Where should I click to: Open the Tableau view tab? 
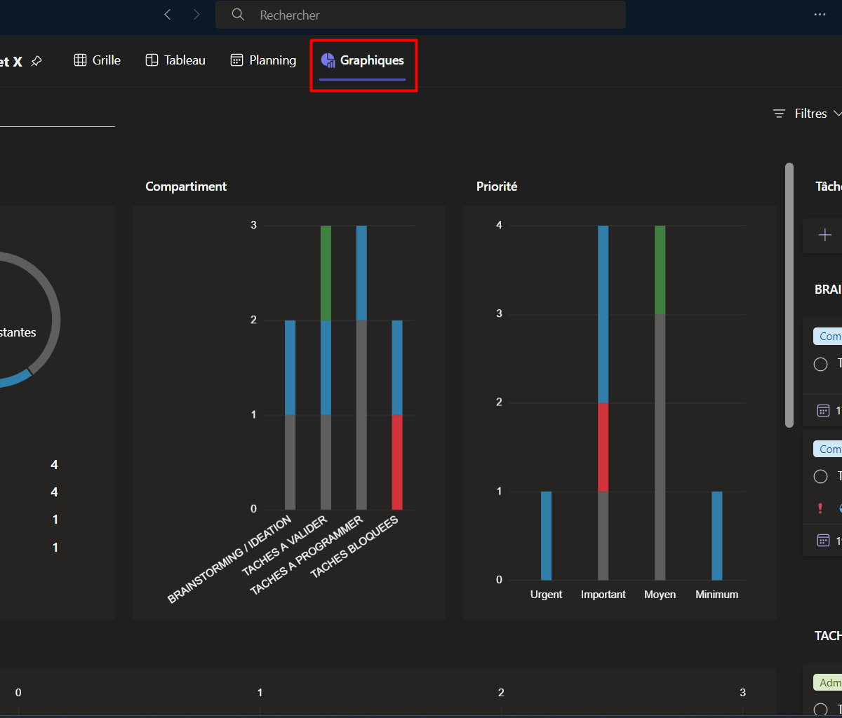pos(175,60)
